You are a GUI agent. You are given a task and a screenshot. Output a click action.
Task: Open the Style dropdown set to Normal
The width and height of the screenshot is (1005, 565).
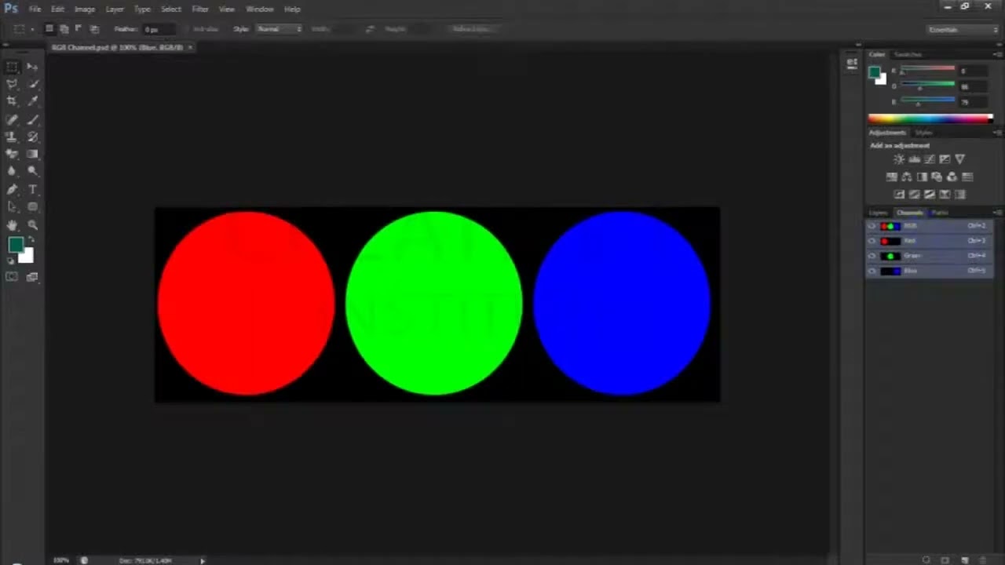click(x=279, y=29)
